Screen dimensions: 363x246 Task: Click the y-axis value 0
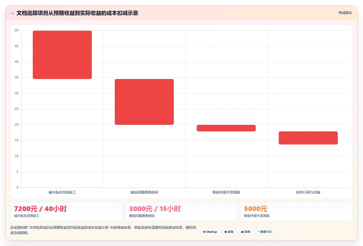click(17, 188)
